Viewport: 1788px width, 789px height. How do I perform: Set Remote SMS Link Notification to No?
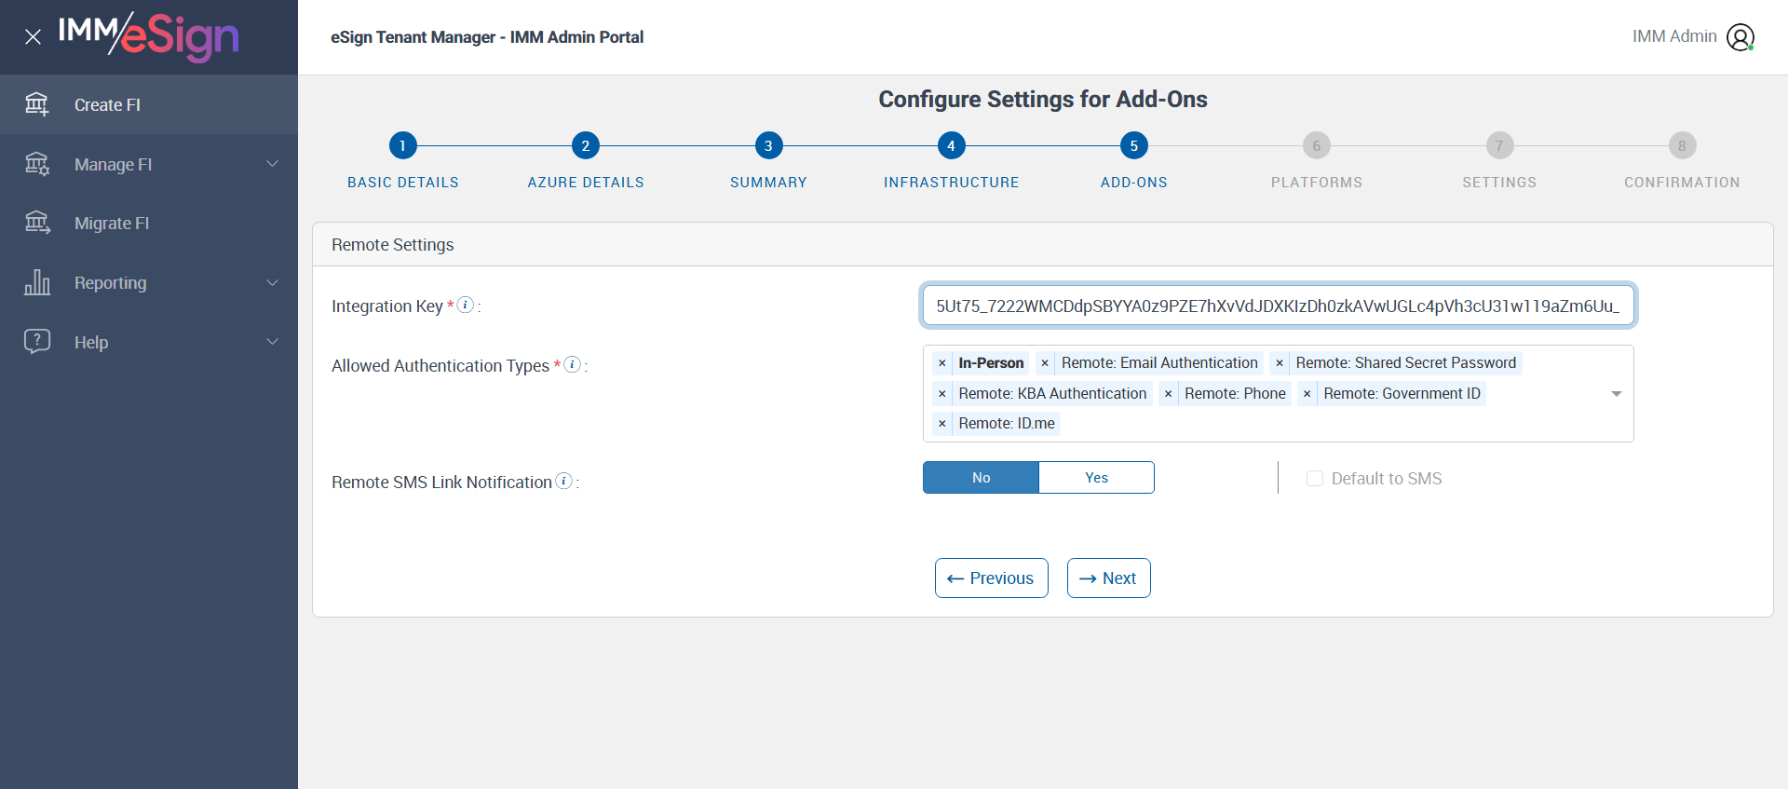click(x=981, y=478)
